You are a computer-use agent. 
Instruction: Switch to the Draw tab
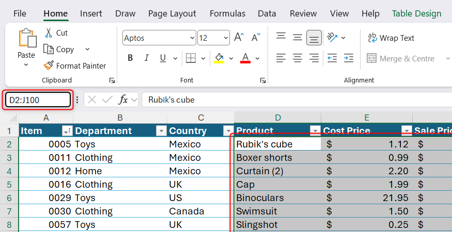125,13
